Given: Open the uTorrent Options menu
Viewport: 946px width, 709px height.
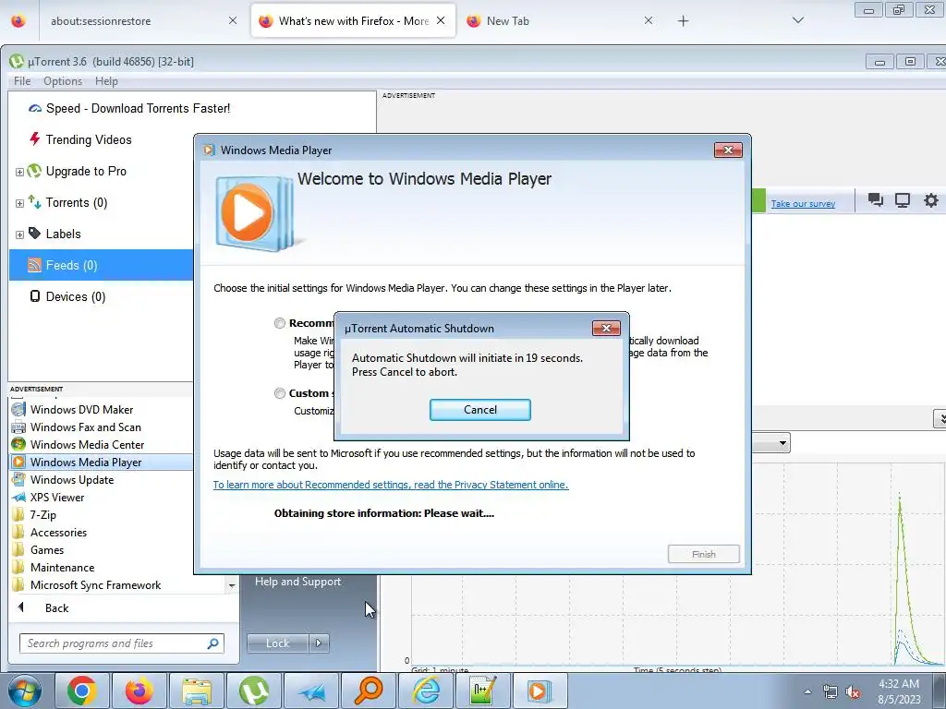Looking at the screenshot, I should click(x=63, y=81).
